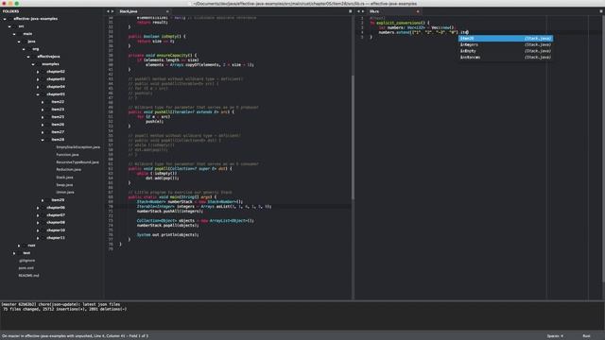Place cursor on main method line in Stack.java
The height and width of the screenshot is (340, 605).
172,197
